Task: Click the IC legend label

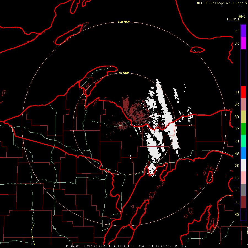Action: pyautogui.click(x=236, y=178)
